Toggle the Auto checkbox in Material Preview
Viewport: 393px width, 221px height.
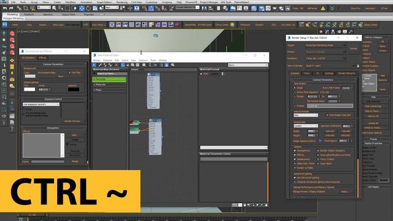click(201, 74)
